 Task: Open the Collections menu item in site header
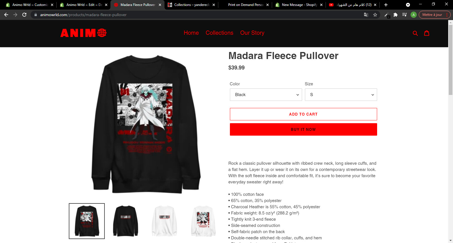(x=219, y=33)
